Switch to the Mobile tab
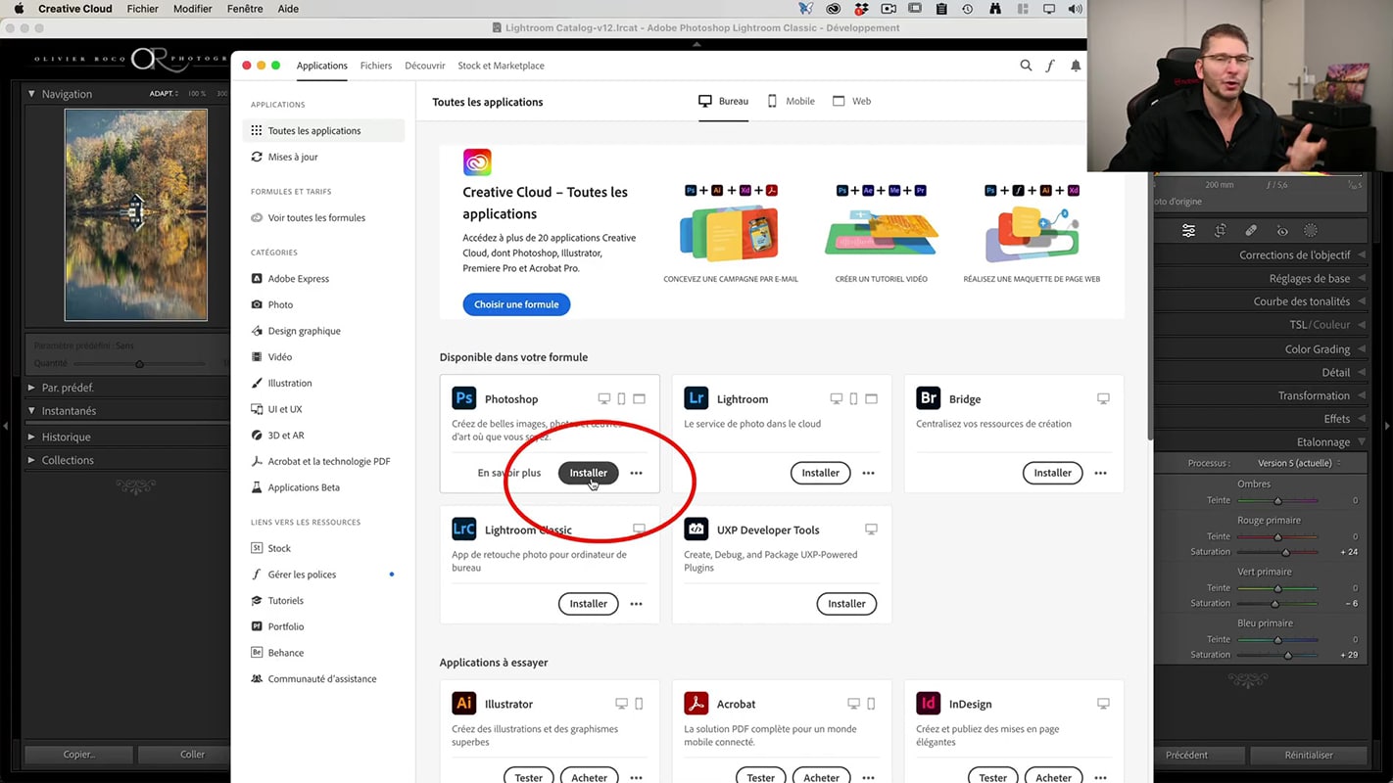This screenshot has height=783, width=1393. click(x=791, y=101)
